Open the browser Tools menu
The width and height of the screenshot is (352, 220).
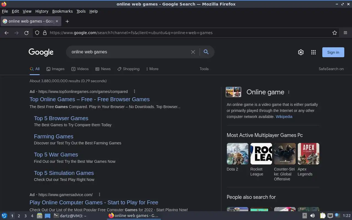[x=81, y=11]
